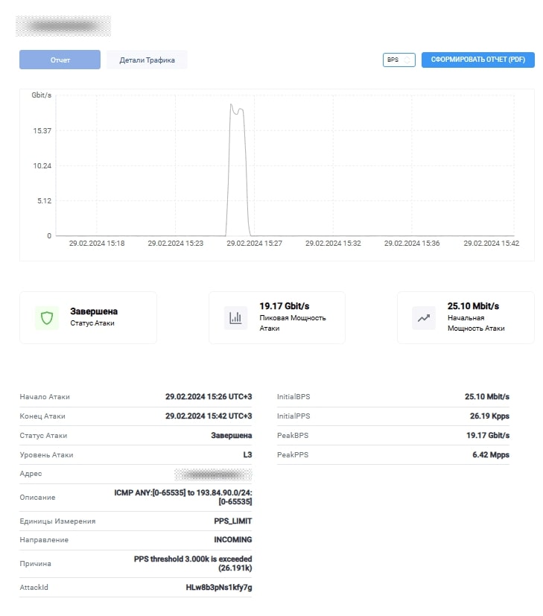Click the Начальная Мощность Атаки caption

(x=476, y=323)
